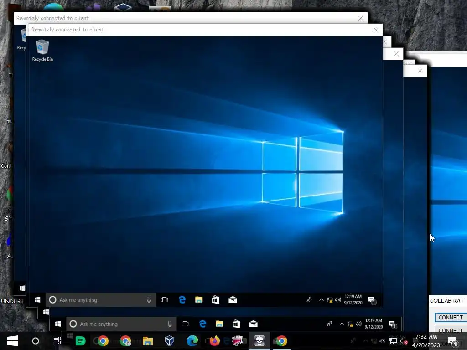Launch Firefox from the host taskbar
Image resolution: width=467 pixels, height=350 pixels.
(214, 341)
